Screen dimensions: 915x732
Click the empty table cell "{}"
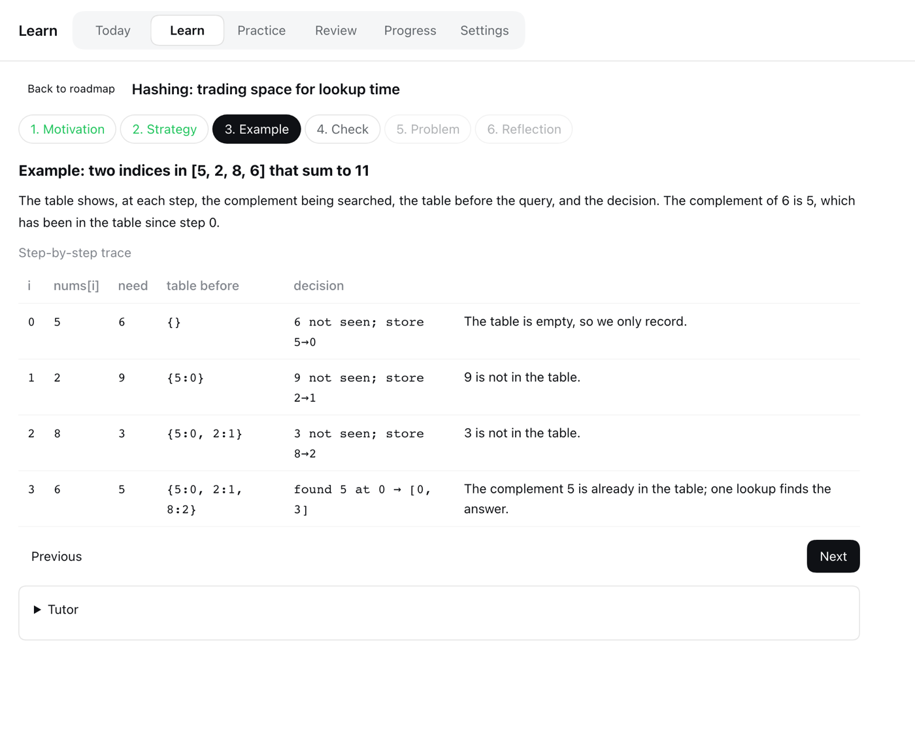point(174,322)
